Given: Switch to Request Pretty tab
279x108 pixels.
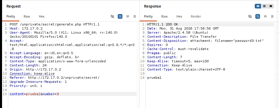Looking at the screenshot, I should (11, 16).
